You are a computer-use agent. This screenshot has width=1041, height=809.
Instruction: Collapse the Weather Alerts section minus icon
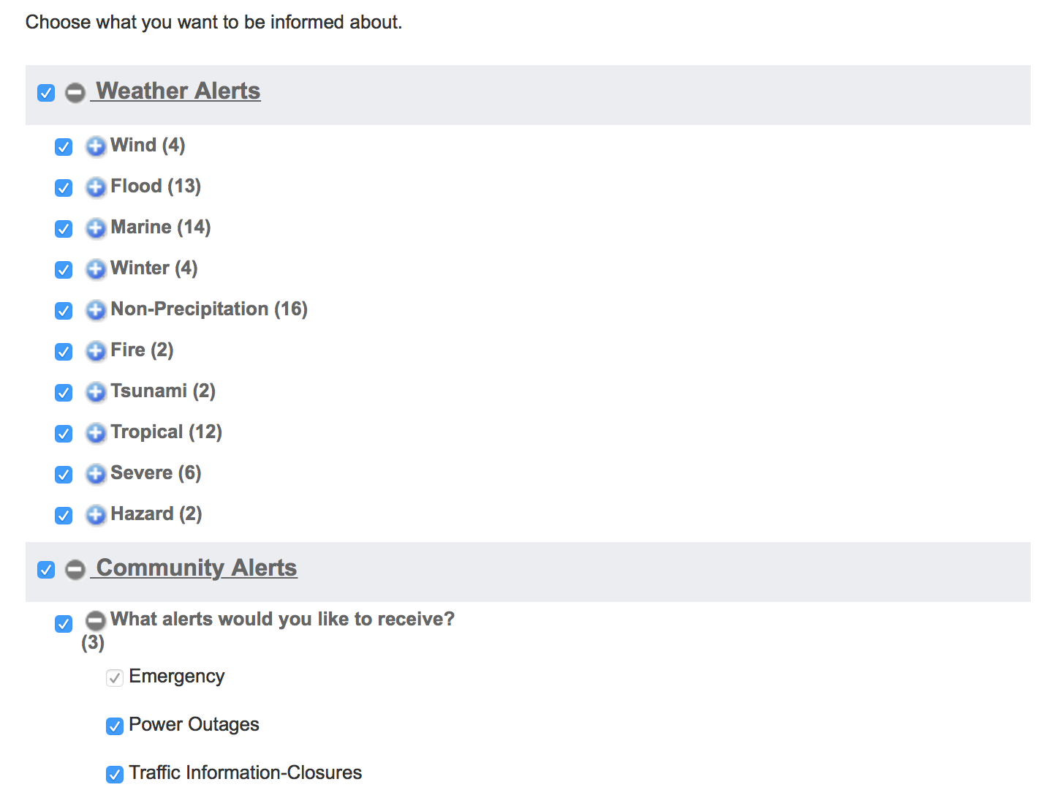75,93
